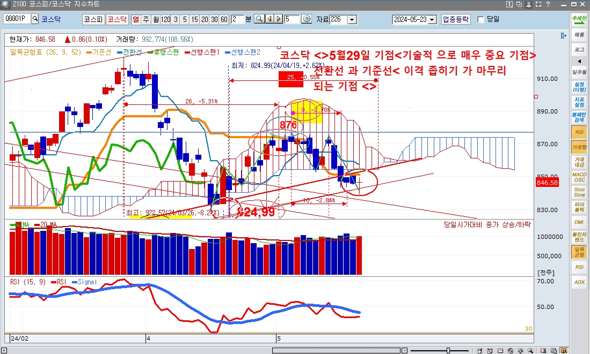Toggle the 거래대금 indicator
This screenshot has height=354, width=590.
pyautogui.click(x=579, y=162)
